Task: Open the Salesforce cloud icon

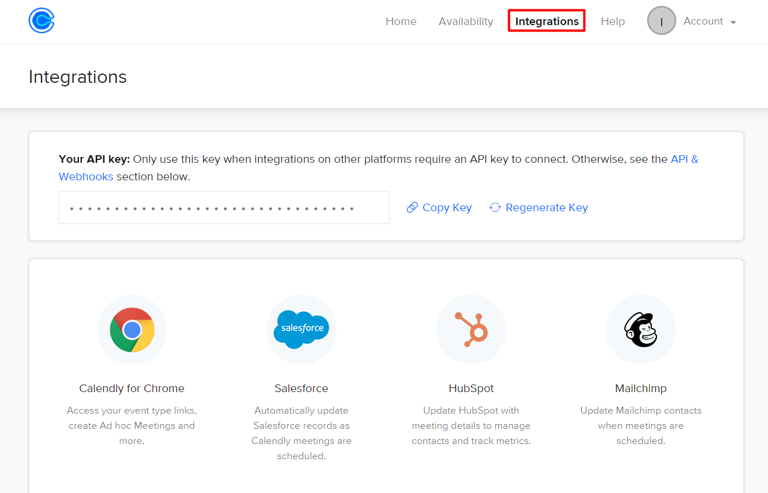Action: [301, 330]
